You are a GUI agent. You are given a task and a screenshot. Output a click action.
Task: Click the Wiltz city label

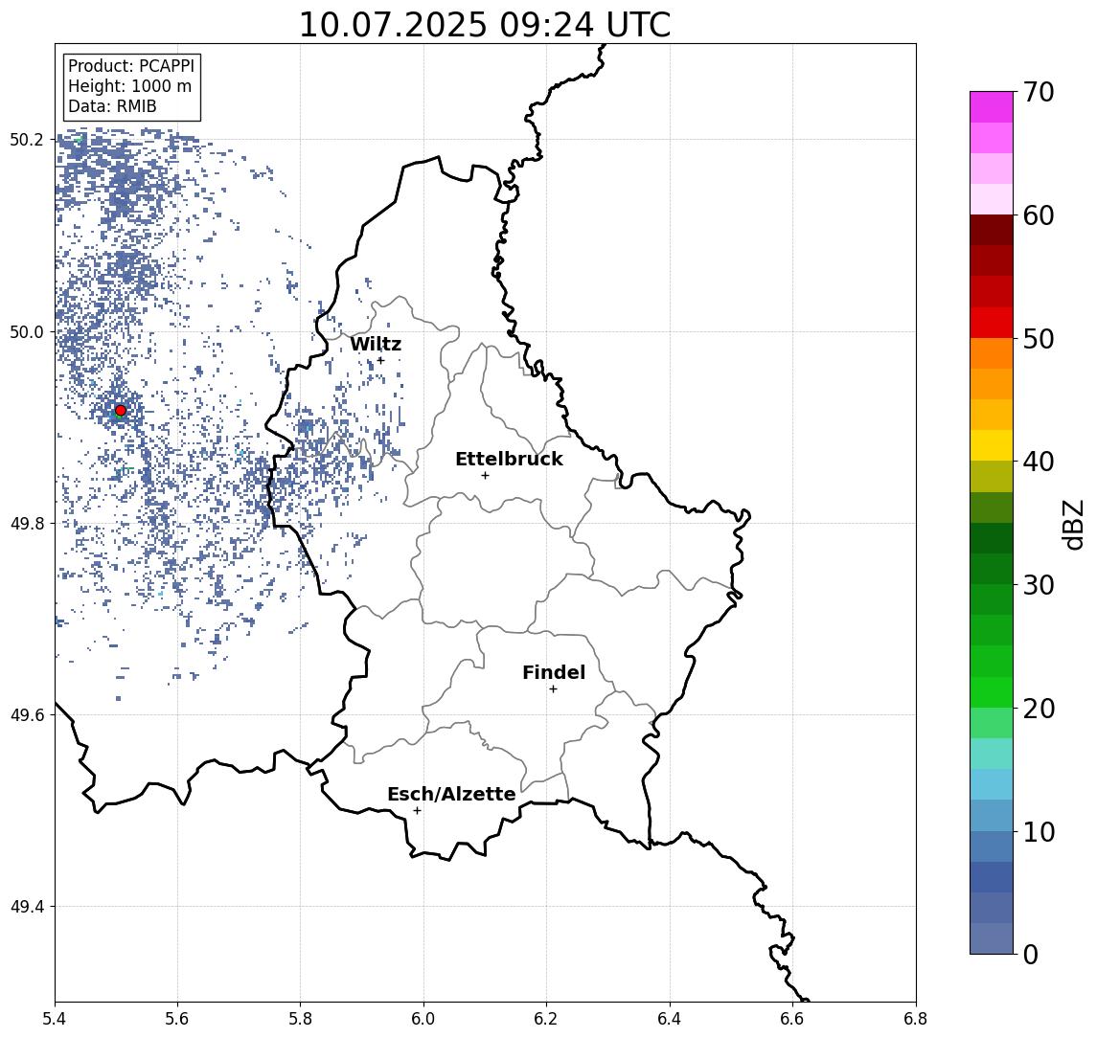pyautogui.click(x=376, y=344)
